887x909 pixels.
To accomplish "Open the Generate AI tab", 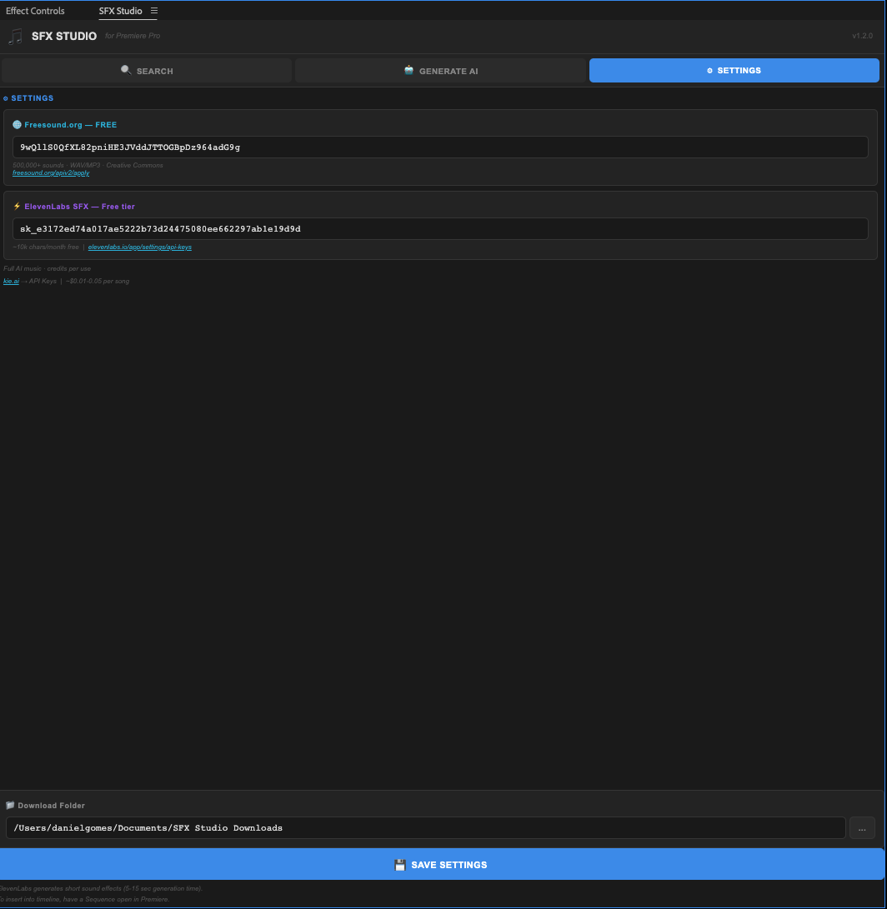I will click(440, 71).
